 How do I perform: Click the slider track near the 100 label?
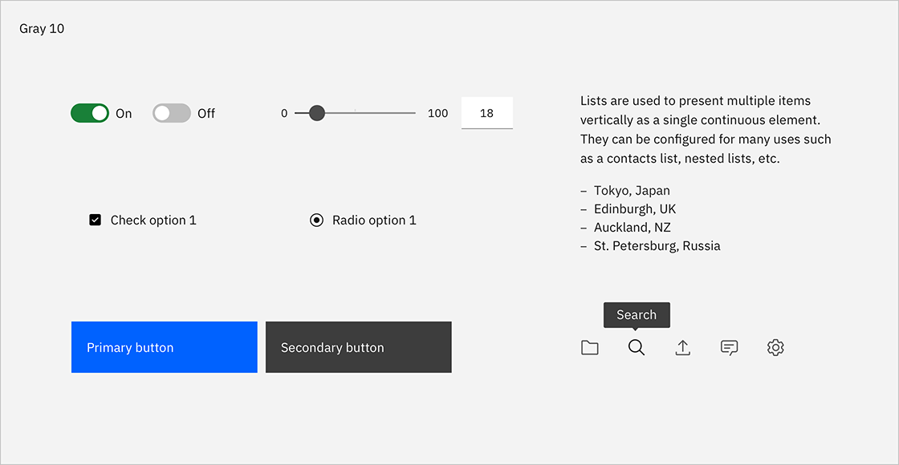pos(405,113)
